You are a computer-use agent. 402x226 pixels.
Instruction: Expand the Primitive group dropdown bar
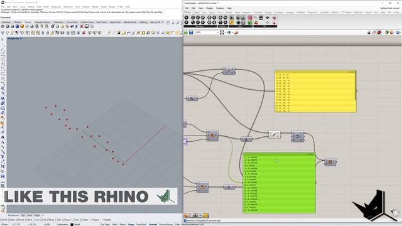pos(222,26)
